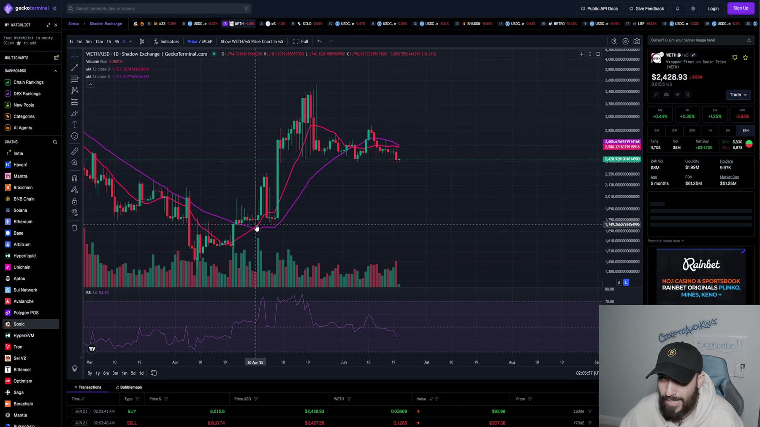Switch to the Bubblemaps tab
Screen dimensions: 760x427
tap(129, 387)
